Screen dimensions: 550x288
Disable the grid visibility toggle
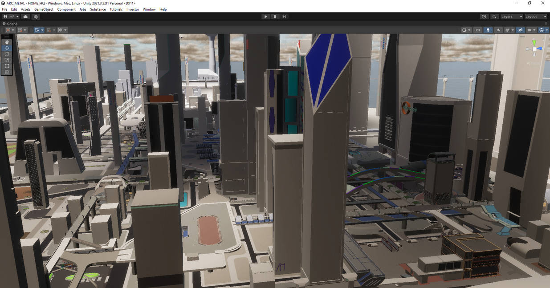(530, 30)
